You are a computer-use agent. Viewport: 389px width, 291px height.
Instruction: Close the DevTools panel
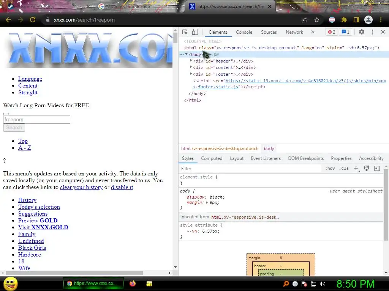(x=383, y=32)
